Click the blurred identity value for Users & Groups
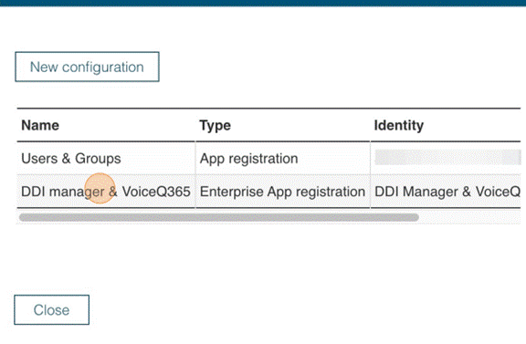This screenshot has width=526, height=344. click(x=447, y=157)
